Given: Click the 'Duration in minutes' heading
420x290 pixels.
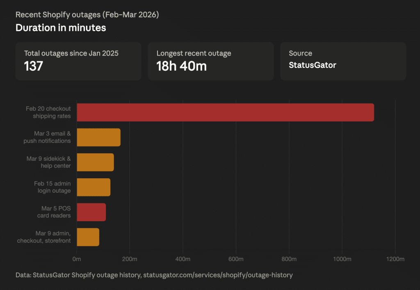Looking at the screenshot, I should point(61,28).
